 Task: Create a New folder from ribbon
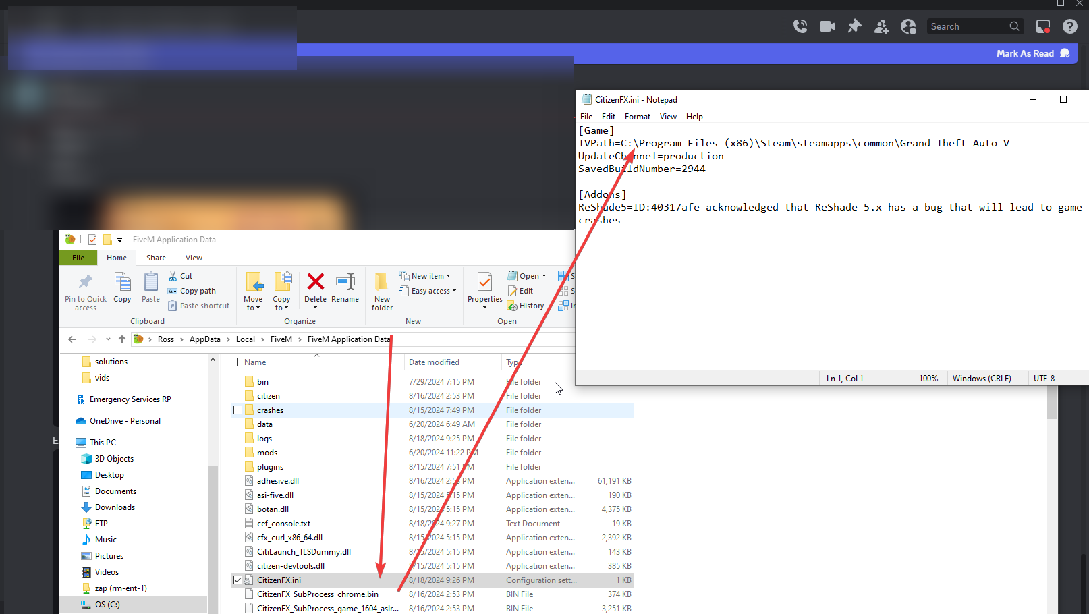point(382,291)
